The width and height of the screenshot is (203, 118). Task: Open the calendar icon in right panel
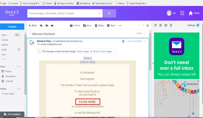click(166, 25)
